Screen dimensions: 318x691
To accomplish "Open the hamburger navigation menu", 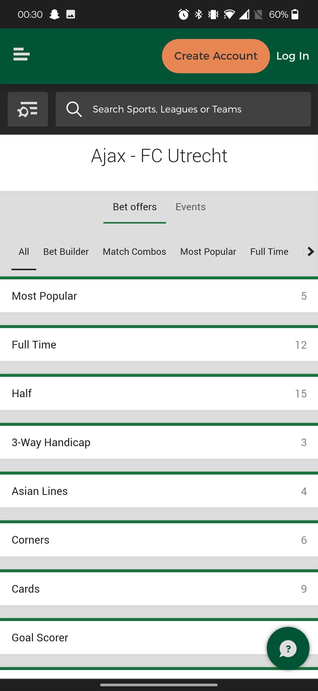I will (21, 54).
